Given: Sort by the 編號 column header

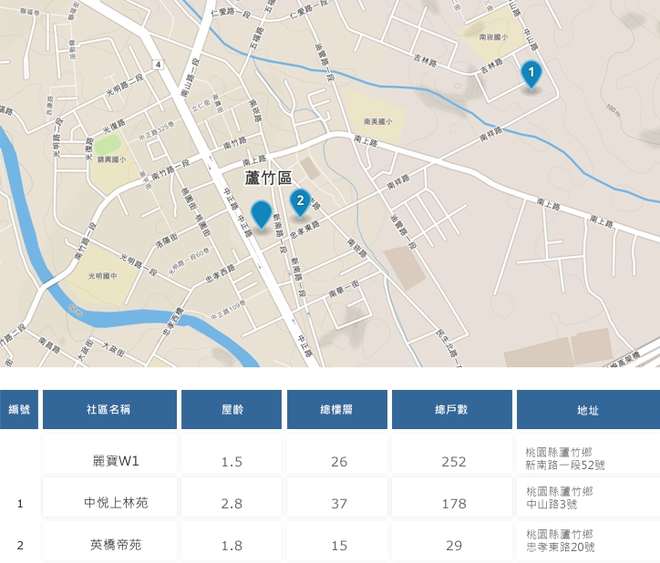Looking at the screenshot, I should point(19,409).
